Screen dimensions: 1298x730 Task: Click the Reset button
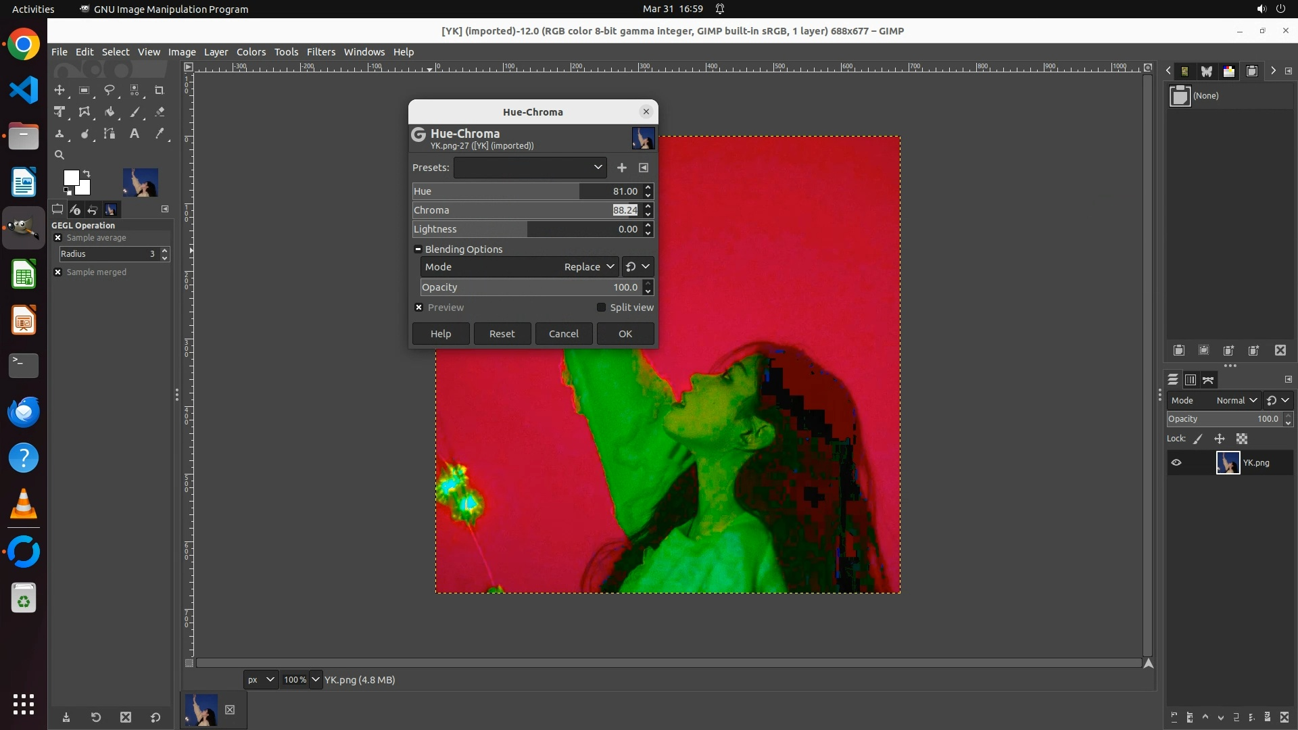502,334
